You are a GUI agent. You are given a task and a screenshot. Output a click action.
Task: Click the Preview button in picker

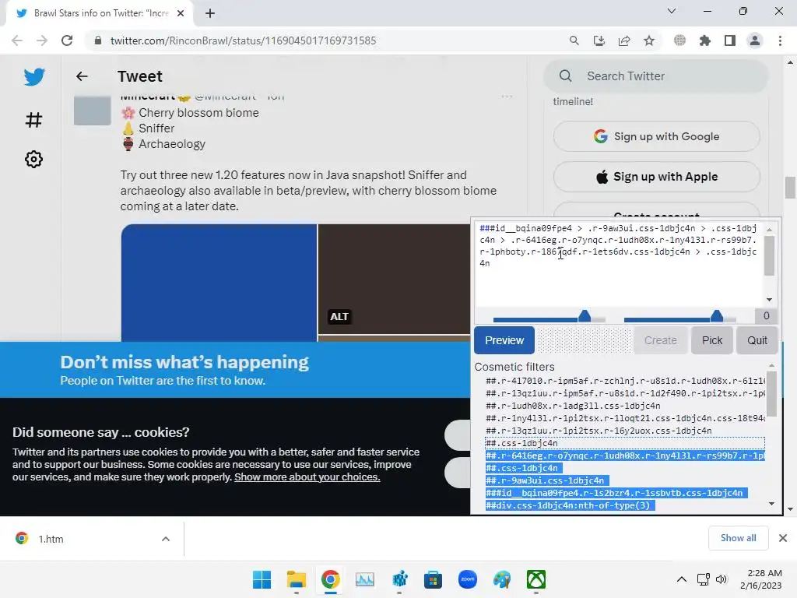504,340
